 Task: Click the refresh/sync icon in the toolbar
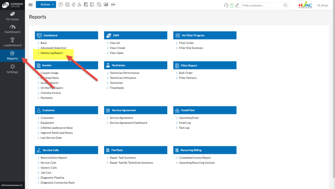(74, 4)
